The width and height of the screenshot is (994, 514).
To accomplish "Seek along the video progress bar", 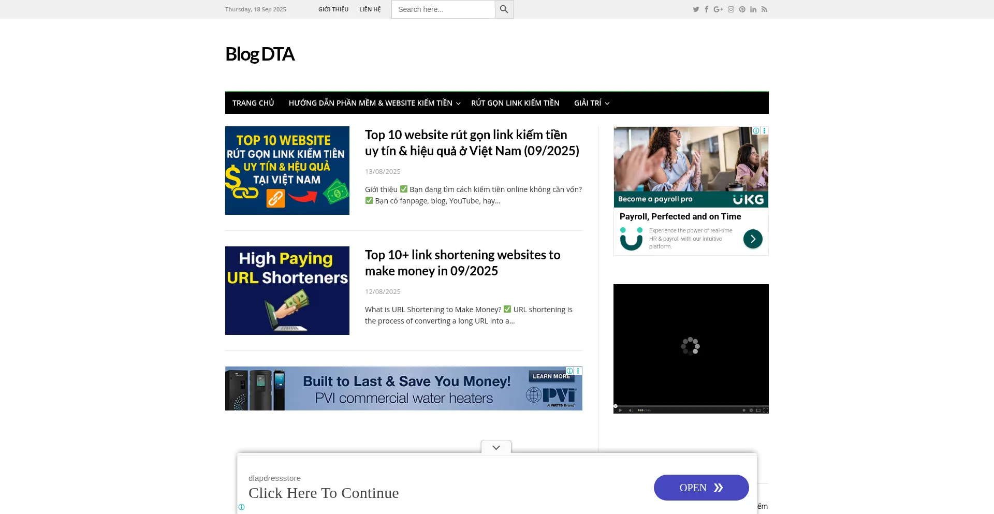I will [x=691, y=406].
